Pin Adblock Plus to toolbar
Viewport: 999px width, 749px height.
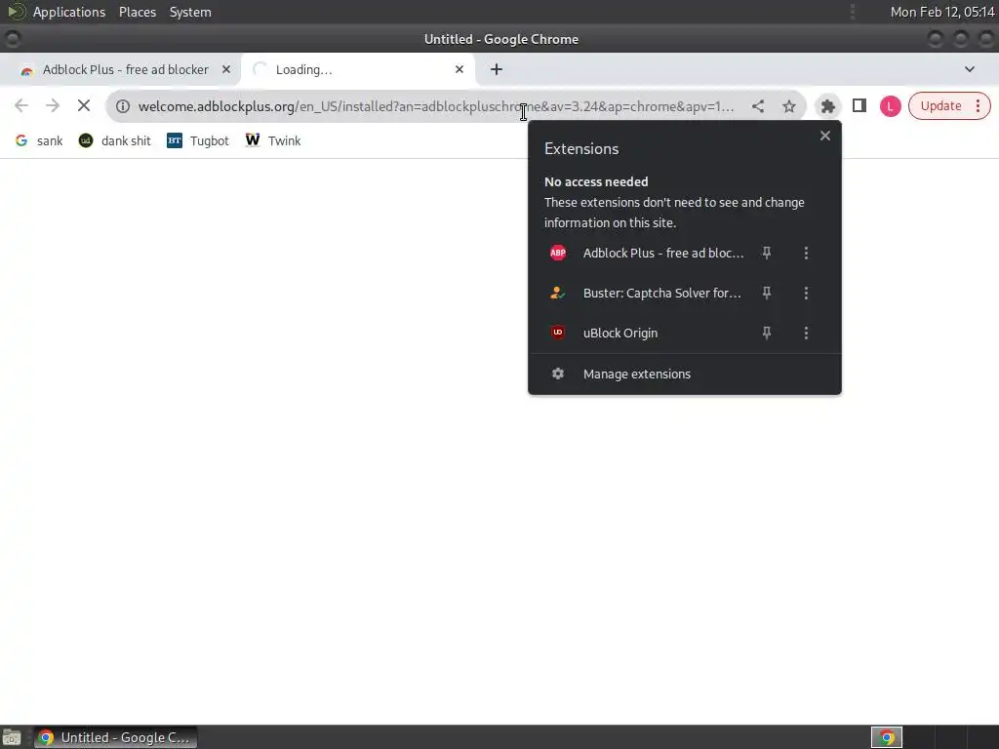pos(767,253)
